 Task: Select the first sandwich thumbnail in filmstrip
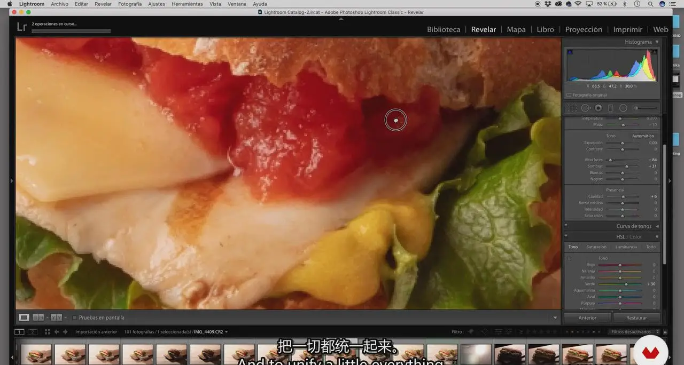click(x=36, y=354)
